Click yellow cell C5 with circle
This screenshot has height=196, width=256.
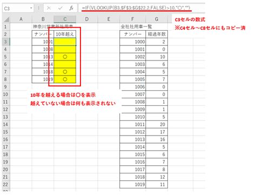(65, 57)
